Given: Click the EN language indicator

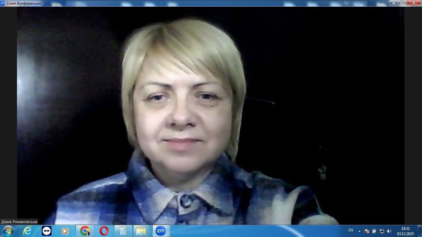Looking at the screenshot, I should pyautogui.click(x=351, y=230).
